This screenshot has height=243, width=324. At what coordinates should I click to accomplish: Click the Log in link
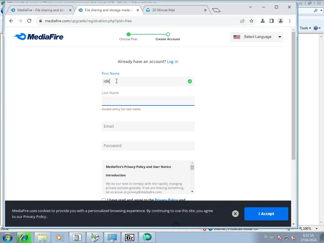click(172, 62)
